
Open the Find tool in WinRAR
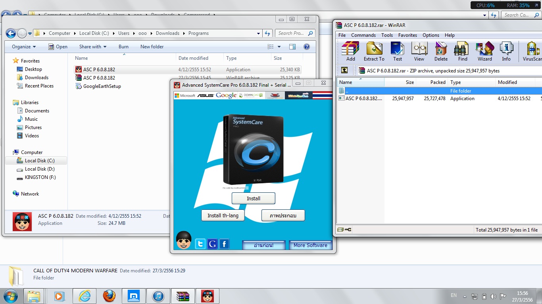coord(463,51)
